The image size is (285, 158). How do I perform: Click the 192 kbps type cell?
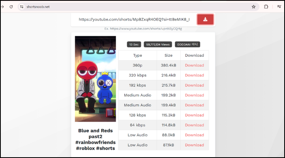pos(138,85)
